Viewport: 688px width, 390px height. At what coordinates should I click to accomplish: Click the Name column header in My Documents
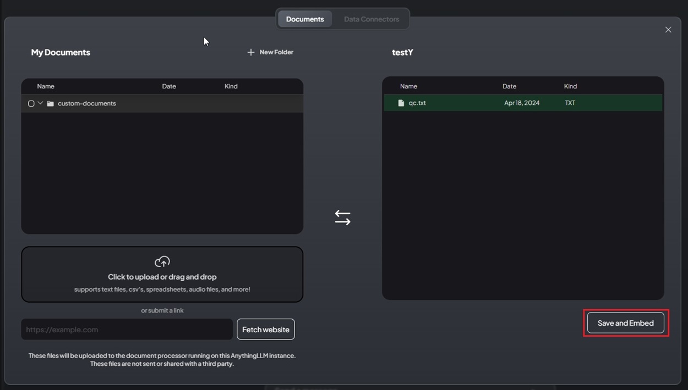click(x=45, y=86)
